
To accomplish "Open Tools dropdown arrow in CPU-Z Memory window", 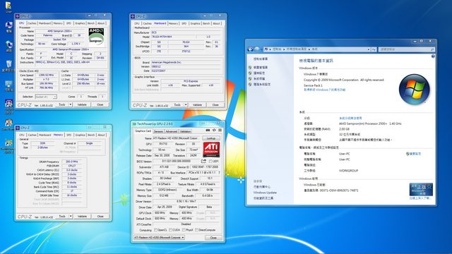I will click(x=71, y=216).
